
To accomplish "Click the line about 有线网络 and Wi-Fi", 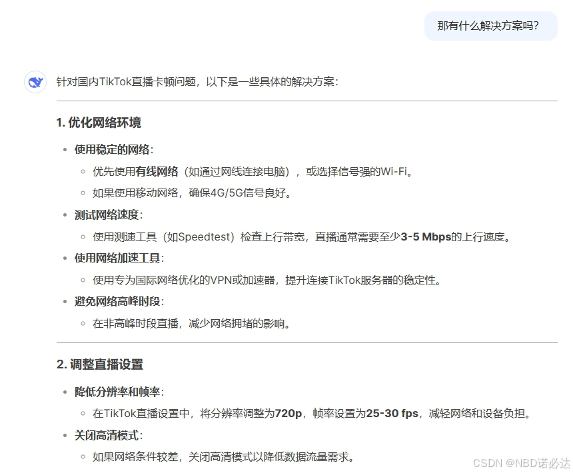I will click(253, 171).
